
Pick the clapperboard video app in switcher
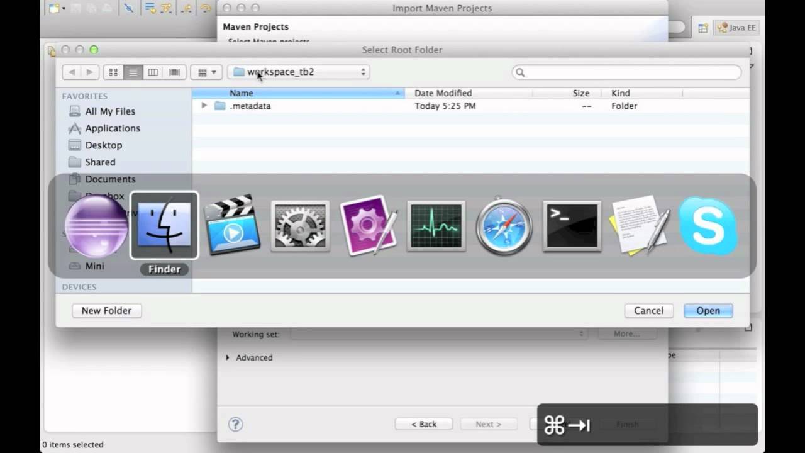pos(232,226)
